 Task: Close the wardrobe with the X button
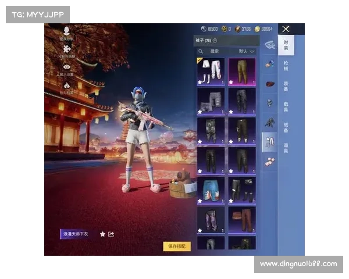(x=286, y=29)
